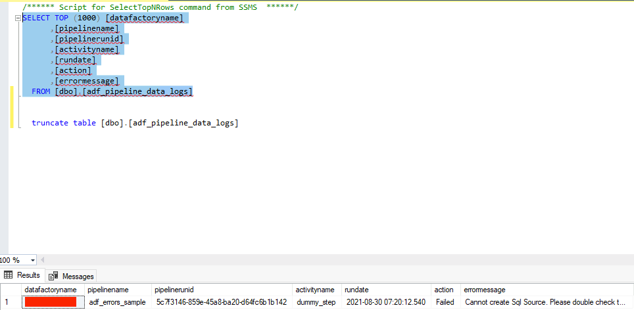
Task: Click the Messages tab icon
Action: [x=53, y=276]
